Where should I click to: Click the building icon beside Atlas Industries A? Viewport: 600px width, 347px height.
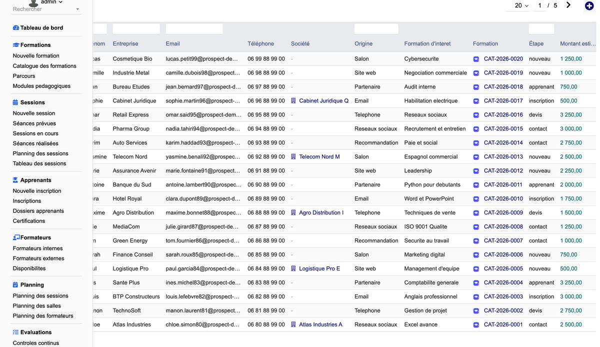(x=293, y=325)
